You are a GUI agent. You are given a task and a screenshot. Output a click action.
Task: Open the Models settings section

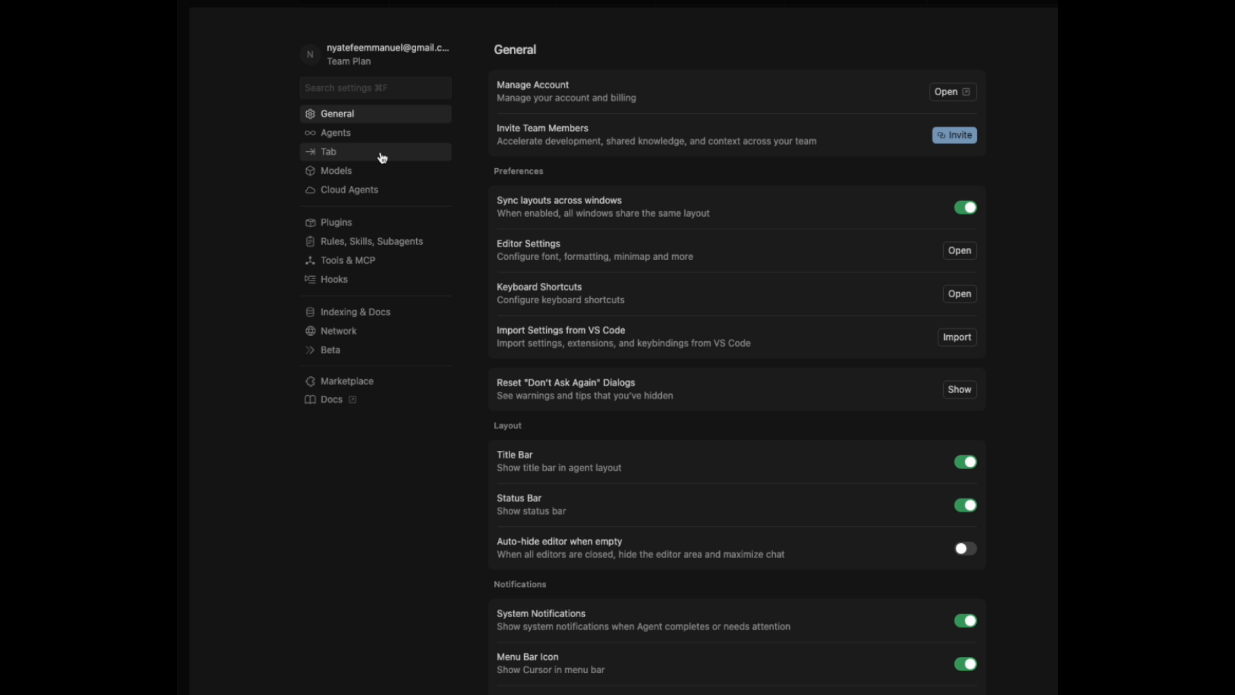376,171
